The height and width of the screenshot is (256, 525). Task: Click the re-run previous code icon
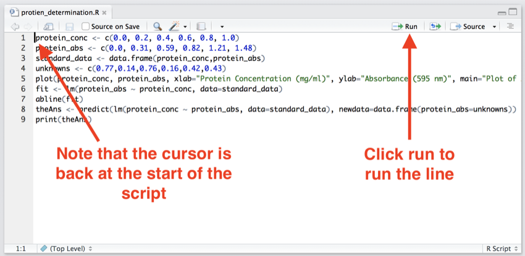435,27
